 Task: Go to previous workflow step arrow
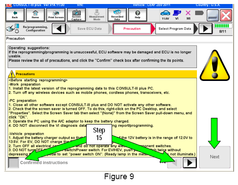[x=59, y=28]
